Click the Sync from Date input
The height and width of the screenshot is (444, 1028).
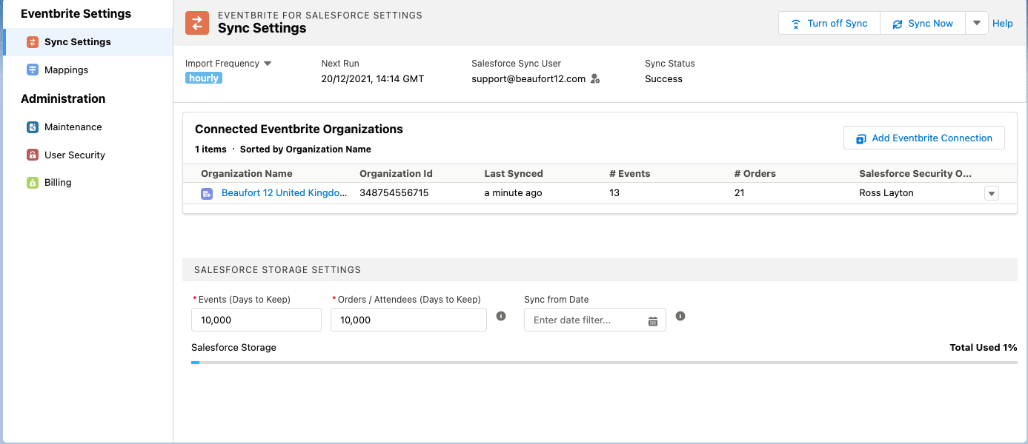click(595, 320)
